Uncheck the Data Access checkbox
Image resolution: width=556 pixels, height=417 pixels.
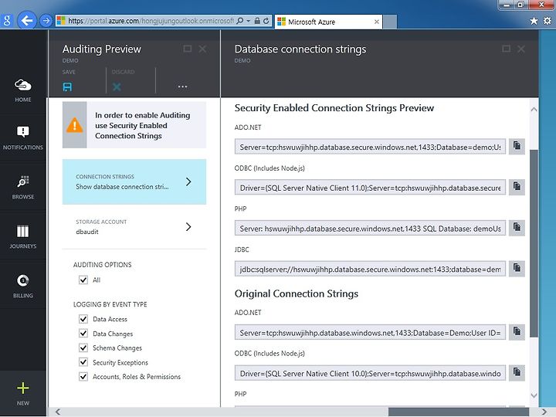click(x=83, y=319)
